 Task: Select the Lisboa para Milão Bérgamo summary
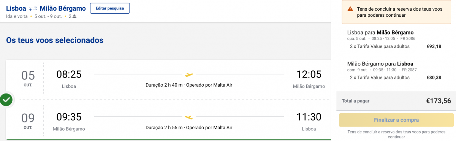tap(380, 32)
